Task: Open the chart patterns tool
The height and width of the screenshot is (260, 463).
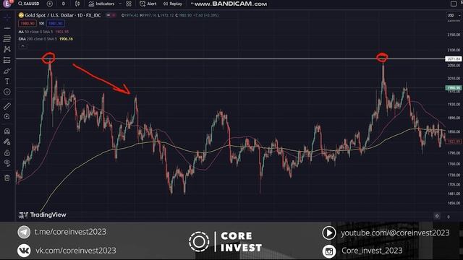Action: pyautogui.click(x=7, y=49)
